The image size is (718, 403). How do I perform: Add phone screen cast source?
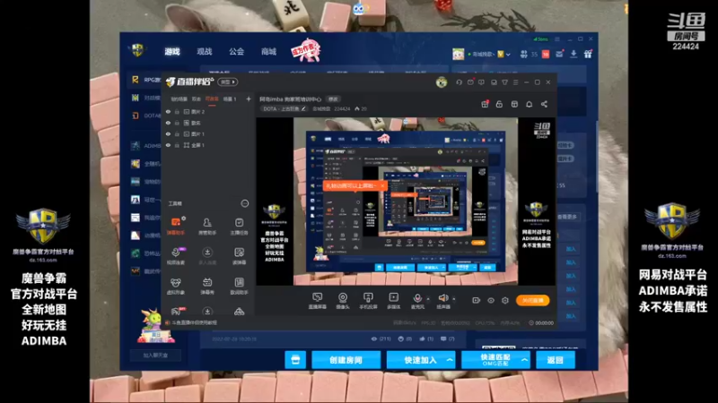pyautogui.click(x=368, y=301)
